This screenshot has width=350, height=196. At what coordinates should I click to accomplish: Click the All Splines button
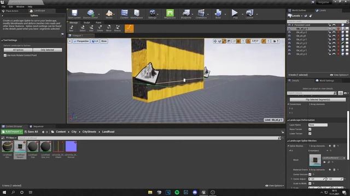pyautogui.click(x=18, y=50)
